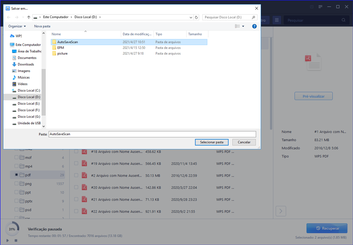Click the #22 Arquivo PDF file icon
Screen dimensions: 353x245
[84, 211]
